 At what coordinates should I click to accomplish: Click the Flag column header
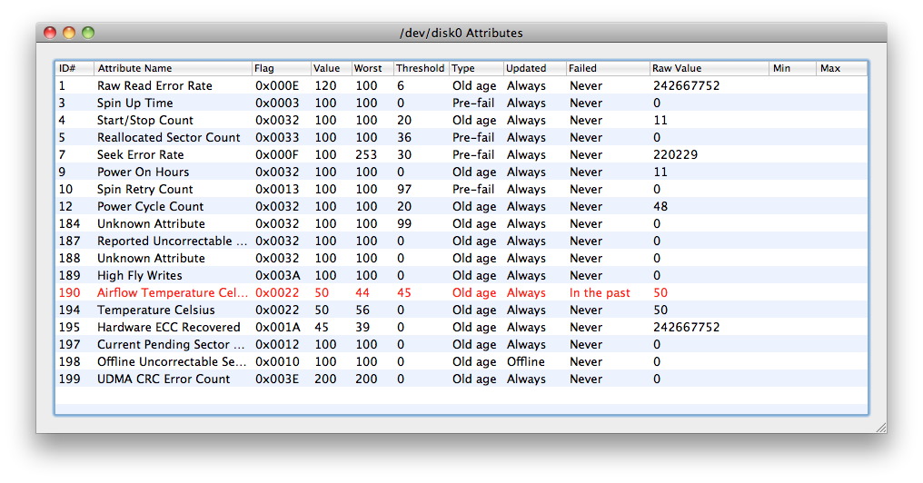(281, 68)
